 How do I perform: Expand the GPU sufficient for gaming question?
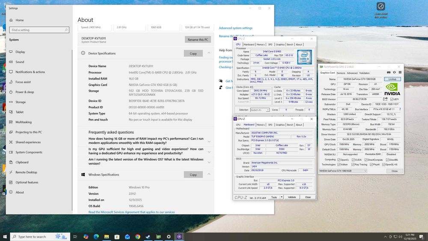click(x=209, y=152)
